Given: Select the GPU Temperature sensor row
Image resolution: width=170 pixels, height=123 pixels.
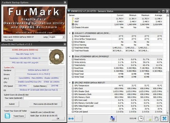Looking at the screenshot, I should point(116,86).
